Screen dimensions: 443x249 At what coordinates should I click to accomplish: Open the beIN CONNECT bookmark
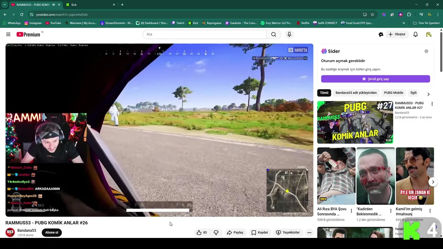tap(325, 23)
